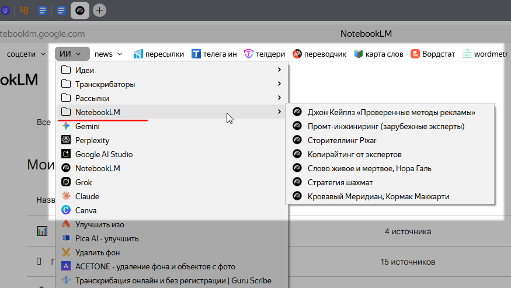The image size is (511, 288).
Task: Expand the Идеи bookmark folder
Action: 85,70
